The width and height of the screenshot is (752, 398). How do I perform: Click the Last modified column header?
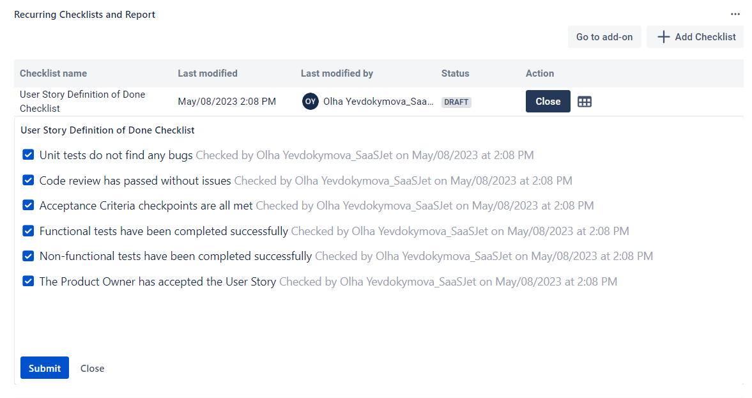pyautogui.click(x=208, y=73)
